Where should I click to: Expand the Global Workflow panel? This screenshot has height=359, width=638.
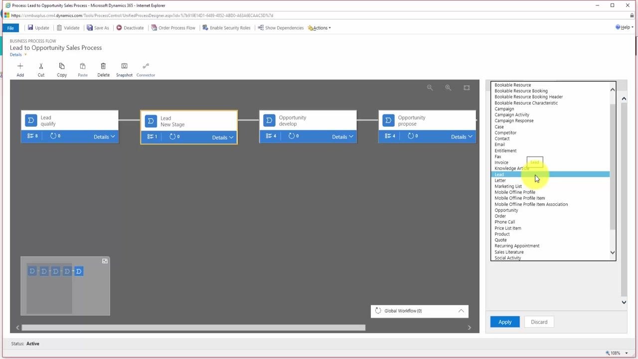pyautogui.click(x=461, y=311)
